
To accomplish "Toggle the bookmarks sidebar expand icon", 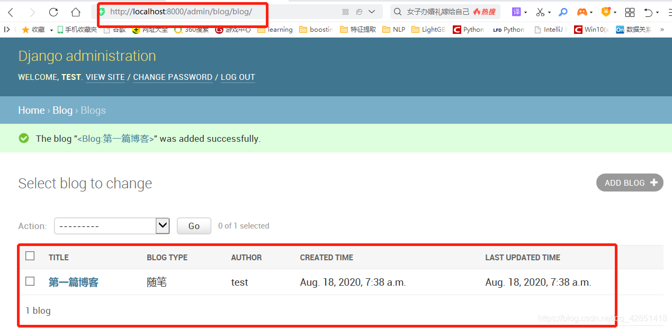I will [6, 30].
